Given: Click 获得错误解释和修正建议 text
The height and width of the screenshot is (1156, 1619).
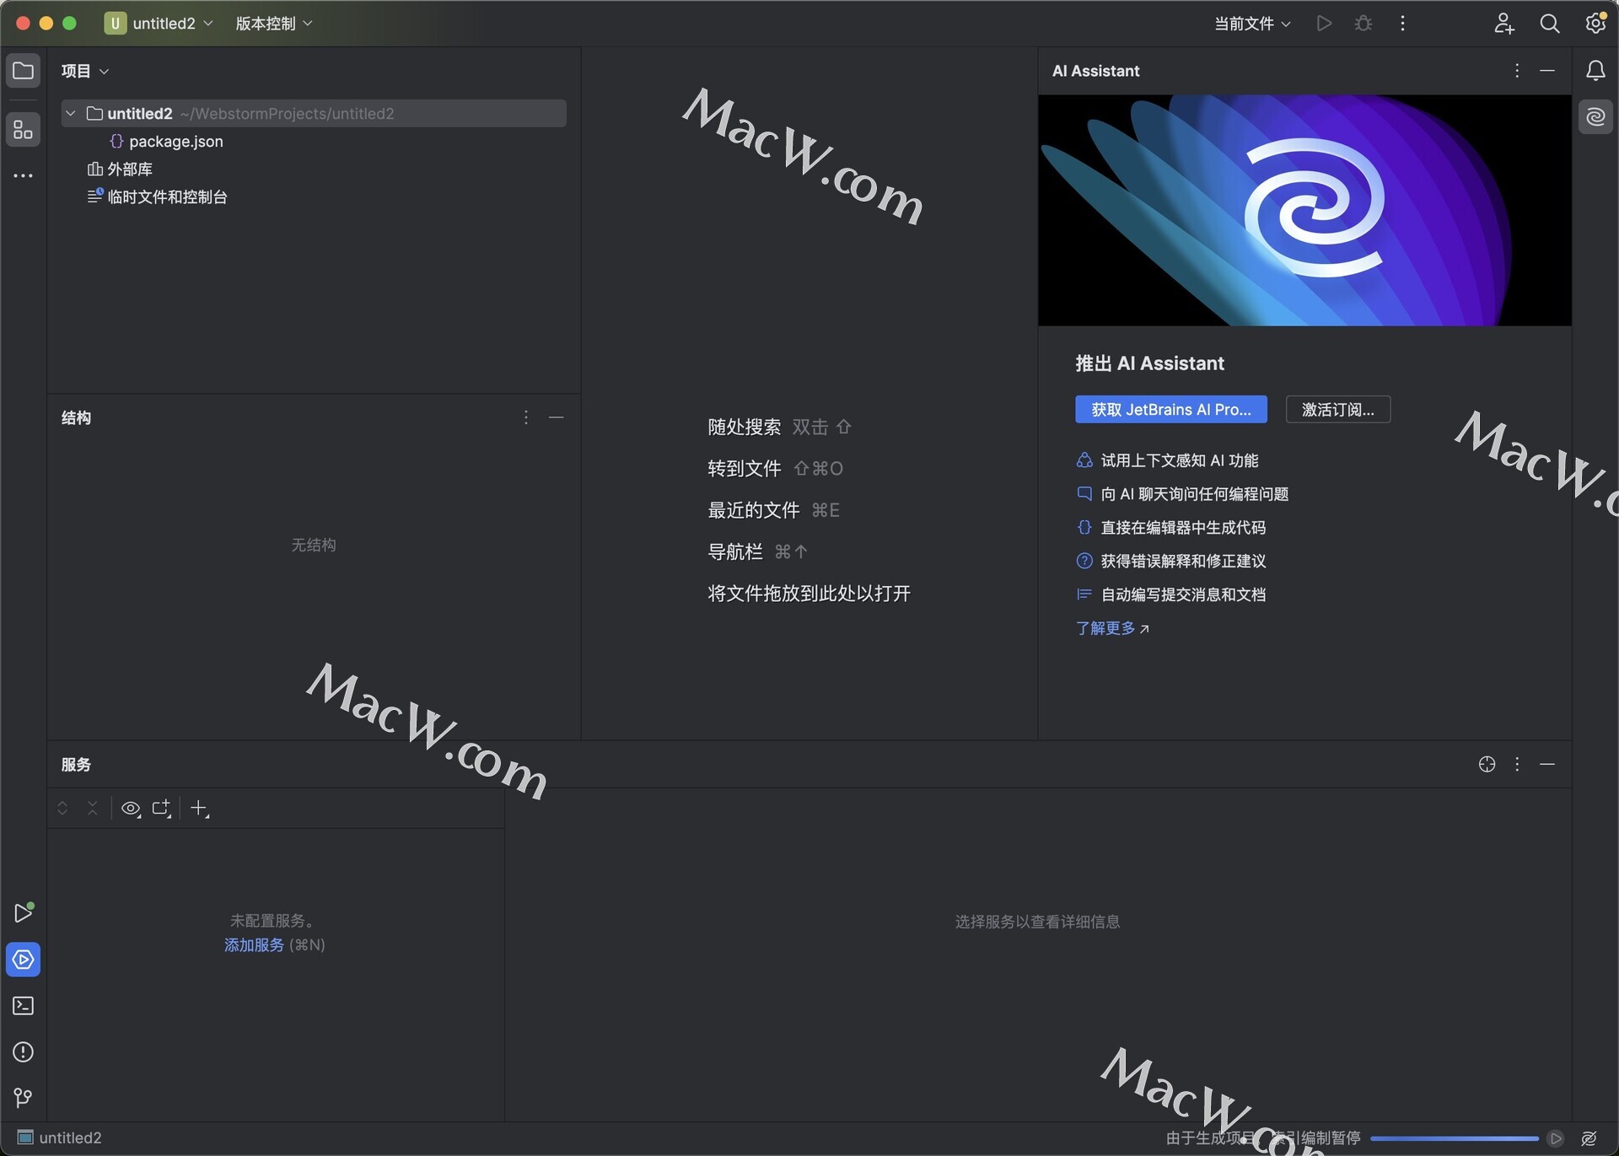Looking at the screenshot, I should pos(1183,562).
